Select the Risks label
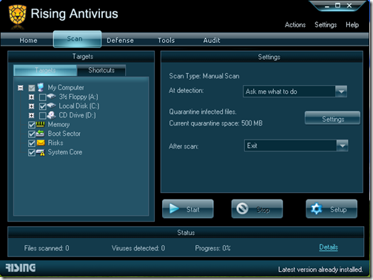 [56, 143]
